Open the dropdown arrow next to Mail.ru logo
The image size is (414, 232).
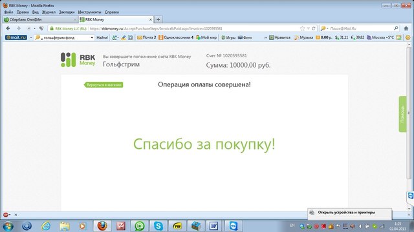click(31, 37)
